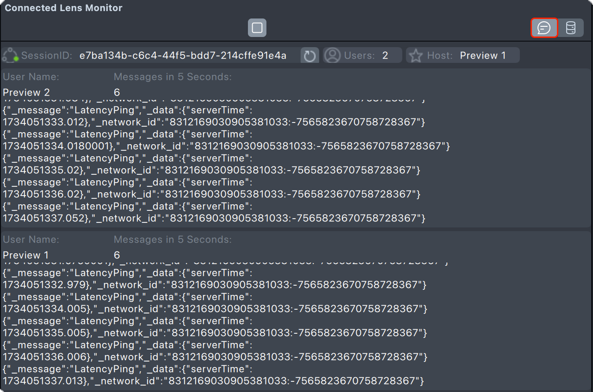Click the refresh icon beside the SessionID

point(309,56)
